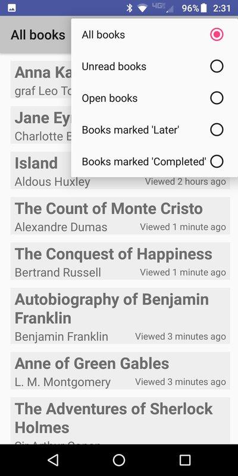Viewport: 238px width, 476px height.
Task: Open The Adventures of Sherlock Holmes
Action: (x=120, y=421)
